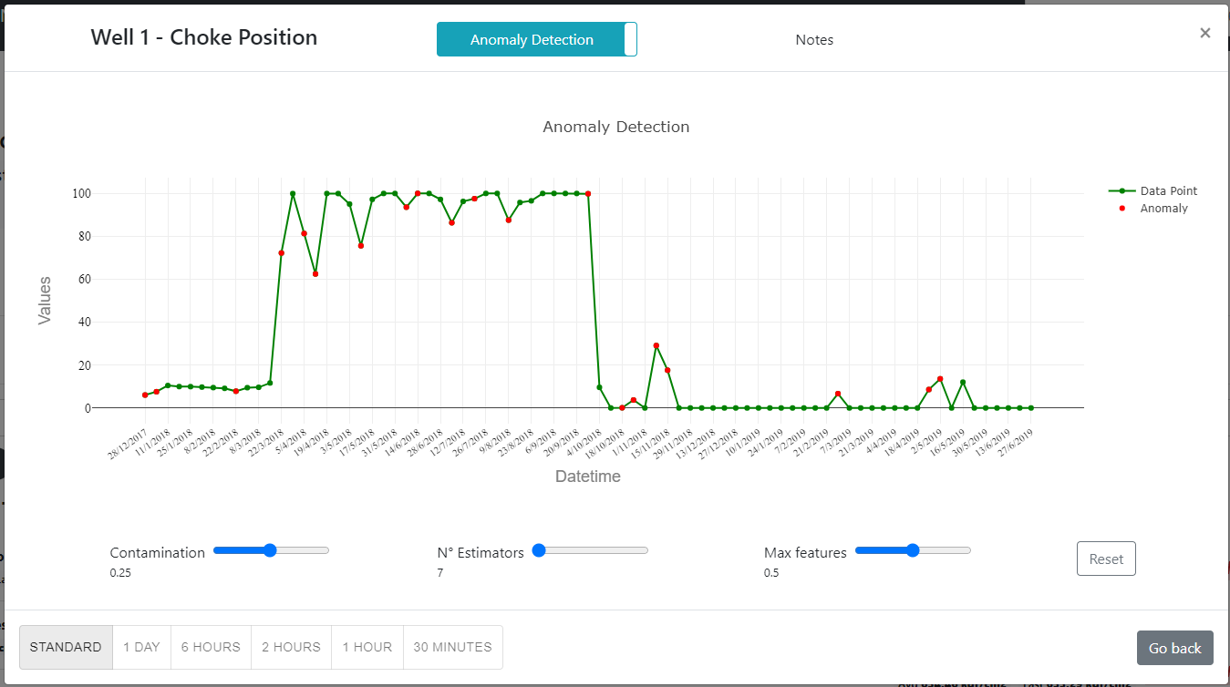Click the right end of Contamination slider track
The image size is (1230, 687).
[x=326, y=550]
